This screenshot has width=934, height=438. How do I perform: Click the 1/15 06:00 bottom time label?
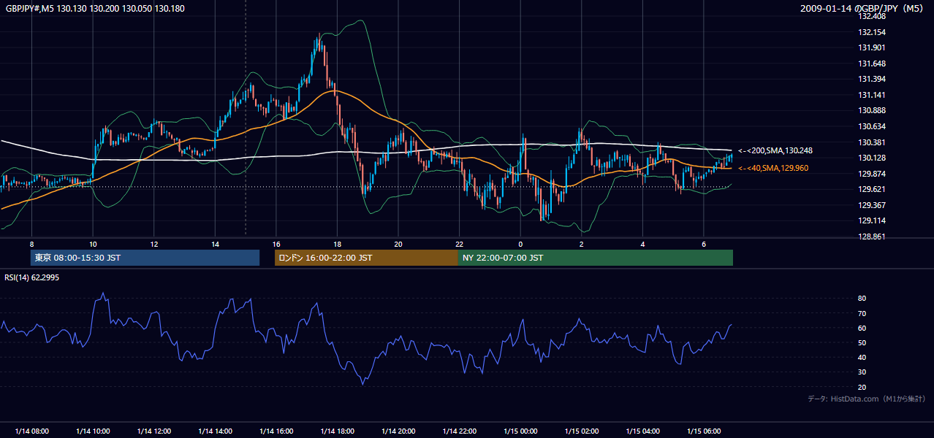point(703,431)
